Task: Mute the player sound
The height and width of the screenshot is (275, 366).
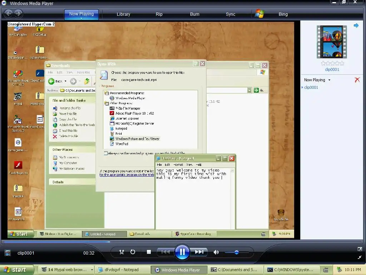Action: coord(216,252)
